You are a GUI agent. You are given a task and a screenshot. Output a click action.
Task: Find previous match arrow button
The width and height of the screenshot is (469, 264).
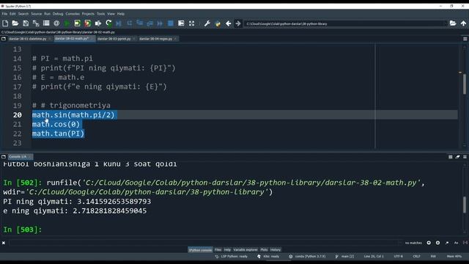(x=429, y=243)
